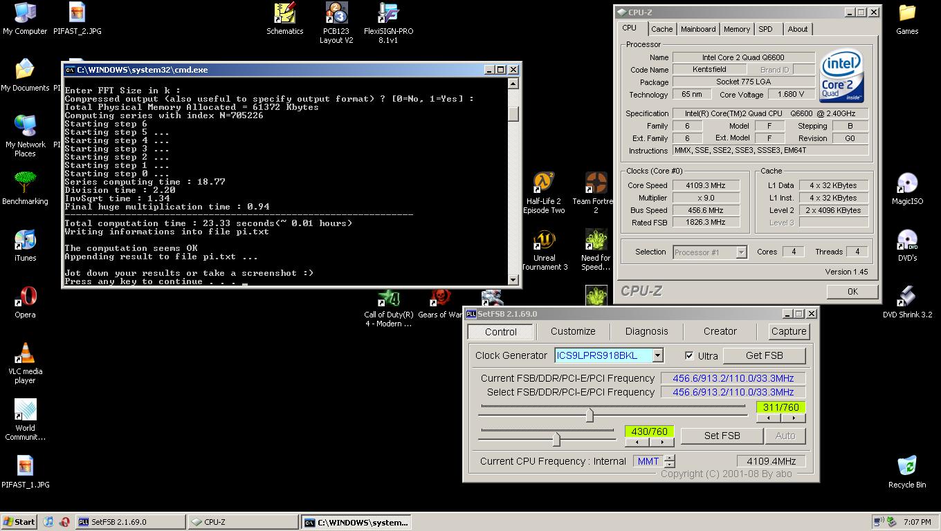The width and height of the screenshot is (941, 531).
Task: Launch Opera browser icon
Action: 25,302
